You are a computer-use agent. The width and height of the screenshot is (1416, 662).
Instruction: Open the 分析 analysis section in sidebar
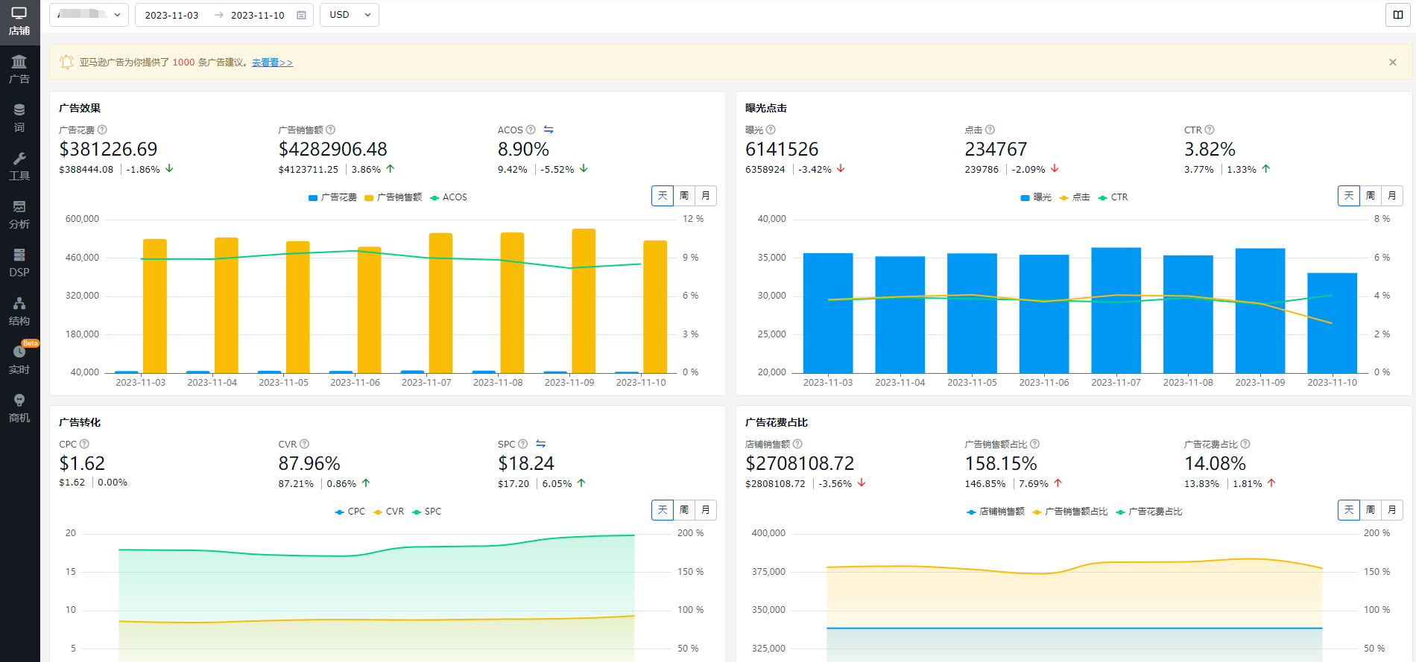(x=19, y=214)
